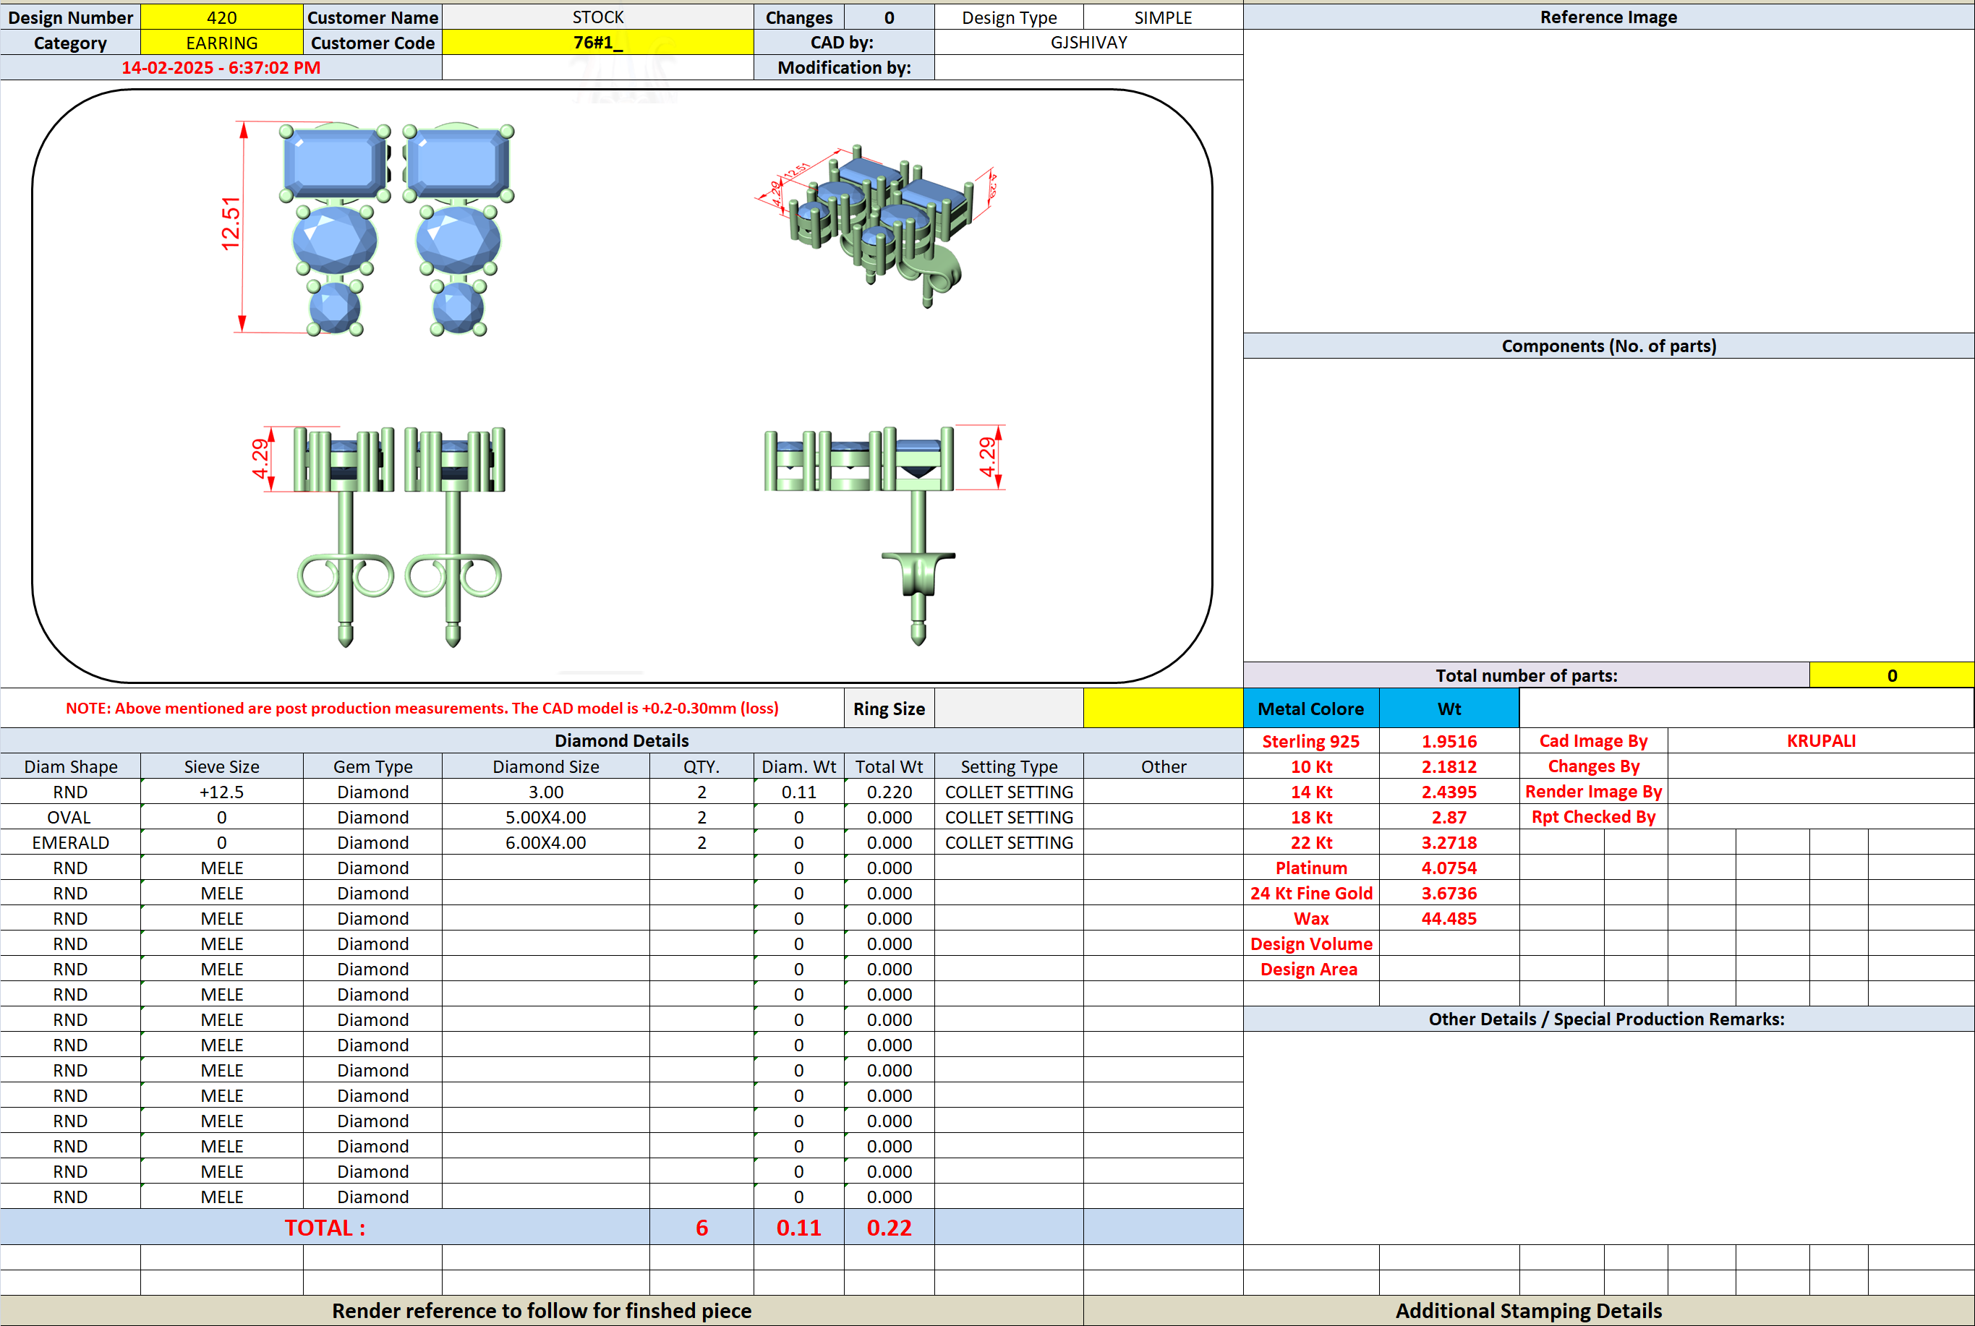Select the 22 Kt weight 3.2718

pos(1449,842)
